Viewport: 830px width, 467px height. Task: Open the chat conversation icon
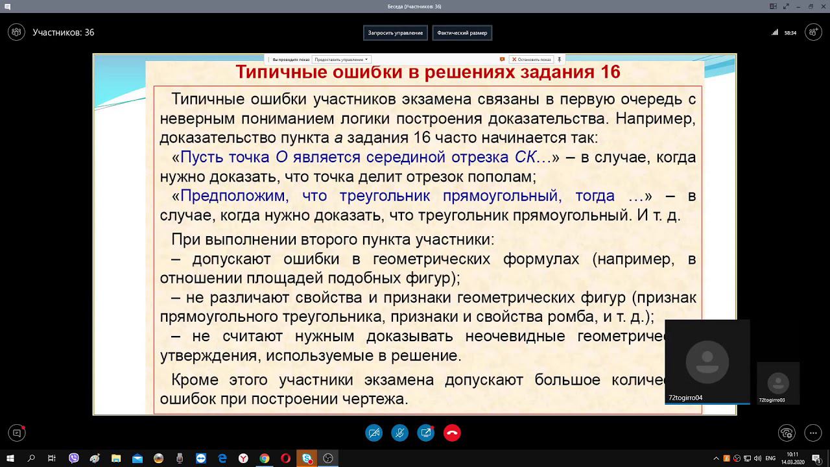pyautogui.click(x=17, y=433)
